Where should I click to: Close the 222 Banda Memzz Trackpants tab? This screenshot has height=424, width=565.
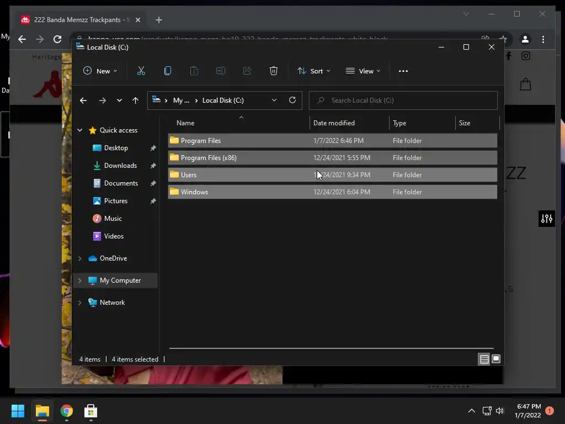tap(137, 20)
